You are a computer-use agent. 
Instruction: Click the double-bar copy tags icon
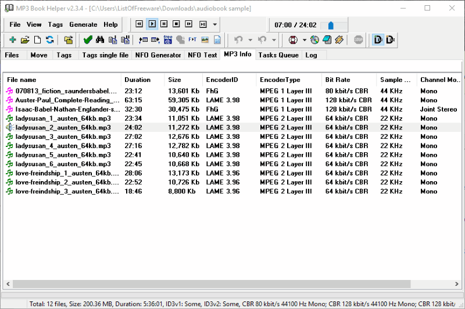pos(125,39)
